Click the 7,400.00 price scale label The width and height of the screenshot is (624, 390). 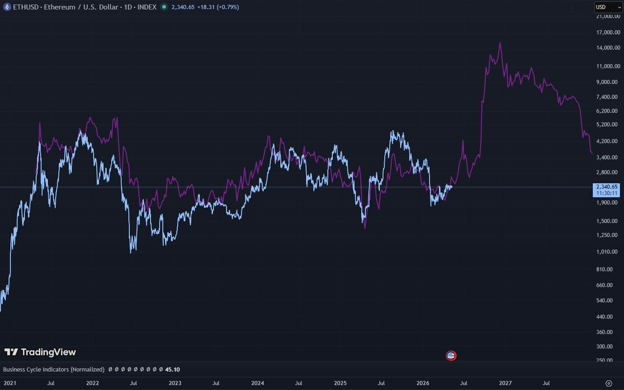pyautogui.click(x=607, y=97)
